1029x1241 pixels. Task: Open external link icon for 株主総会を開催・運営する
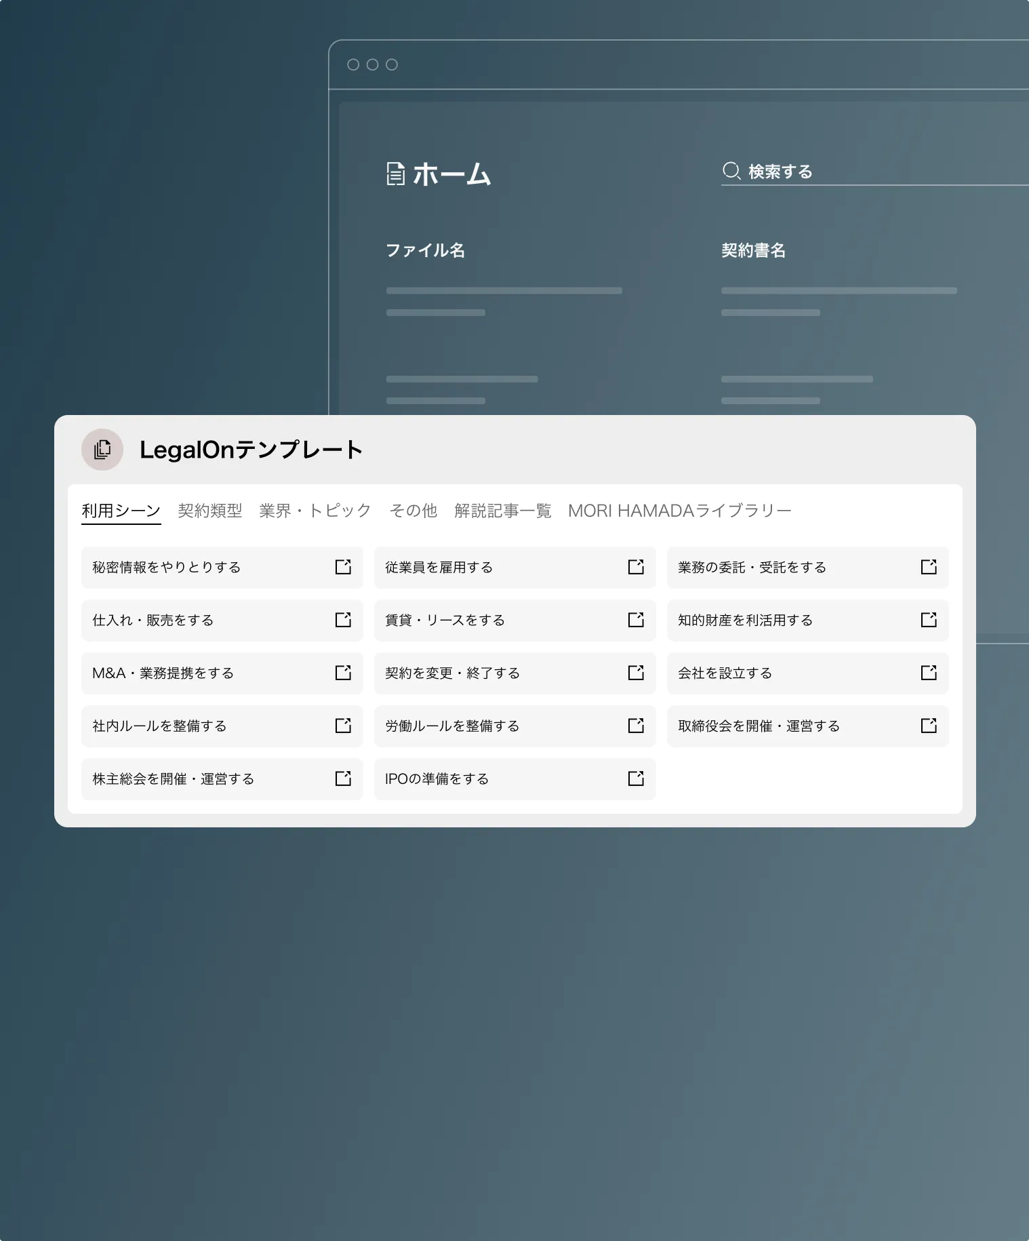(x=343, y=779)
